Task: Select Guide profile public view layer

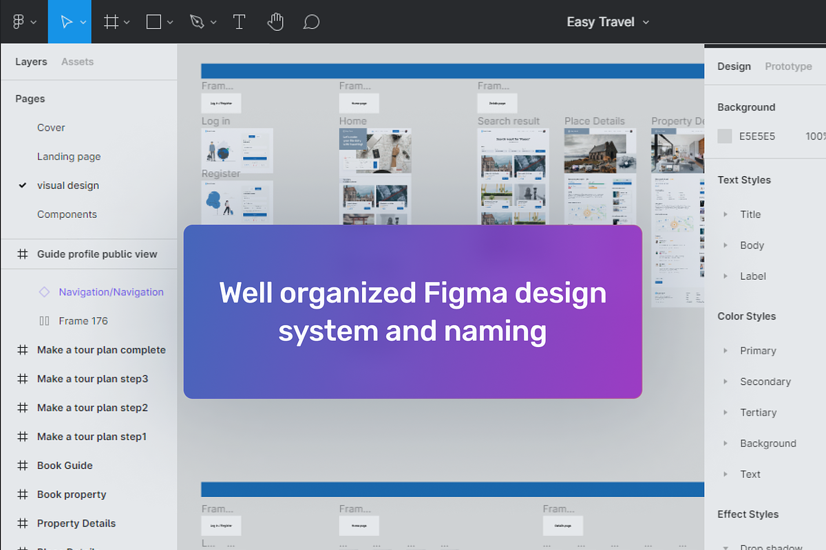Action: coord(97,254)
